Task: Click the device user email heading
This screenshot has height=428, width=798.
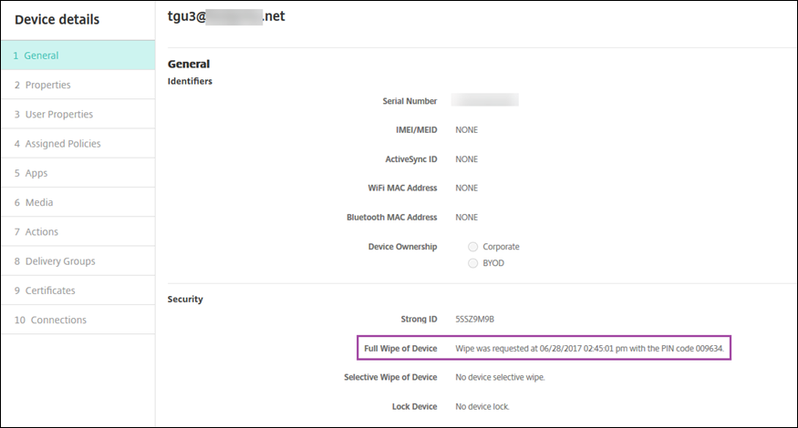Action: coord(226,15)
